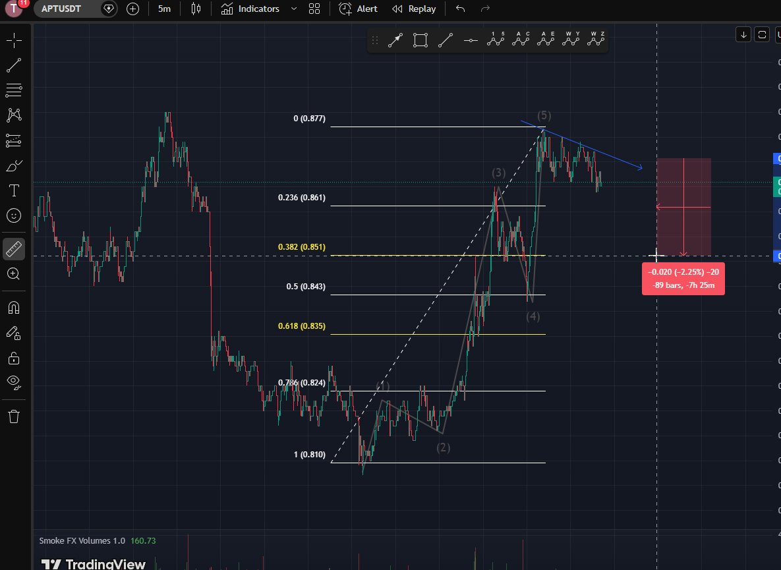
Task: Toggle magnet mode
Action: tap(14, 308)
